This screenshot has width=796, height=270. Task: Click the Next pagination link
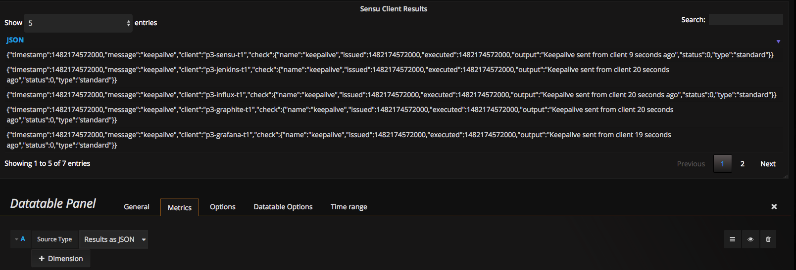768,164
